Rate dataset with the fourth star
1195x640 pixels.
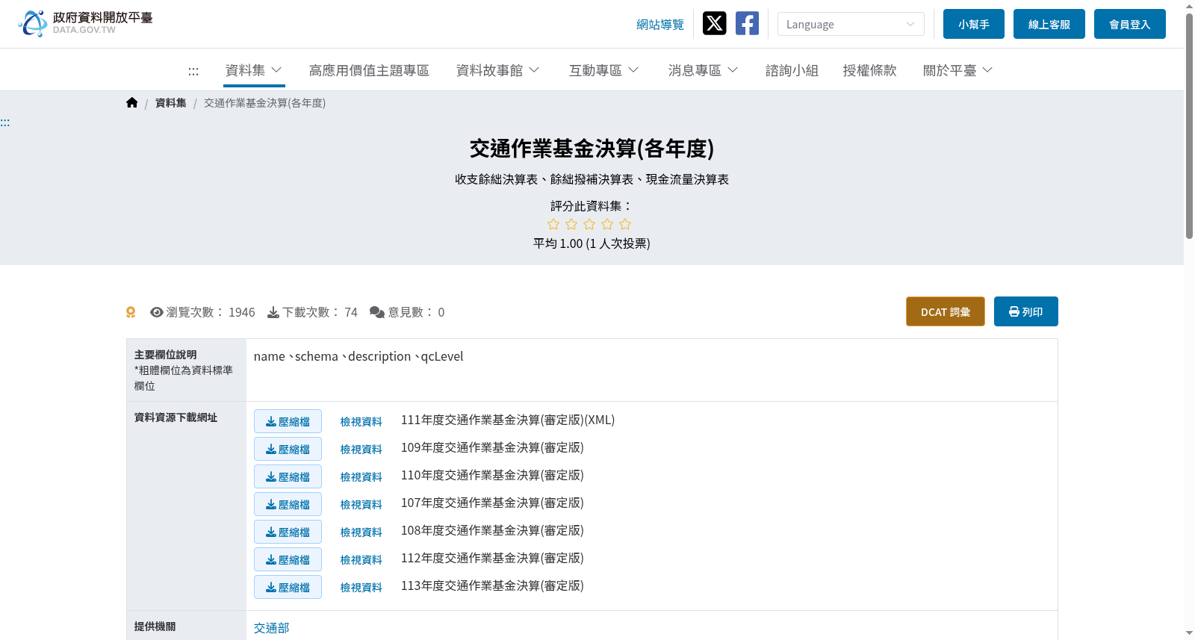[607, 224]
